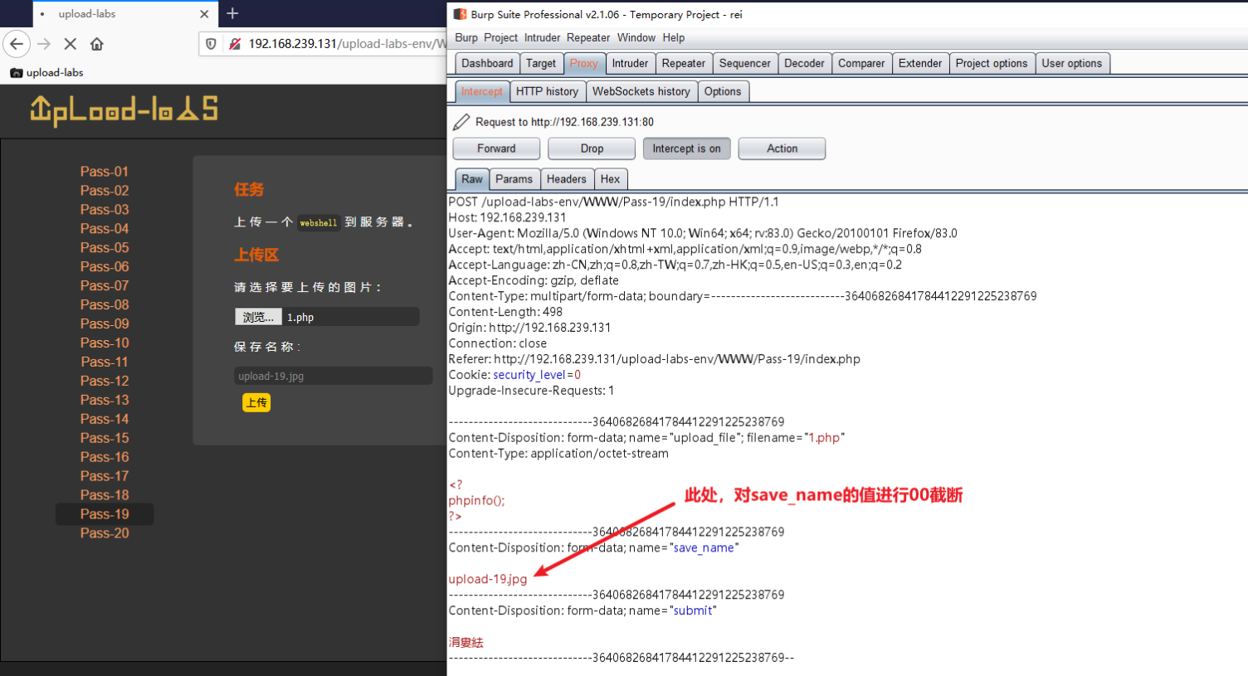Click the filename 1.php in request body
The width and height of the screenshot is (1248, 676).
(x=825, y=438)
